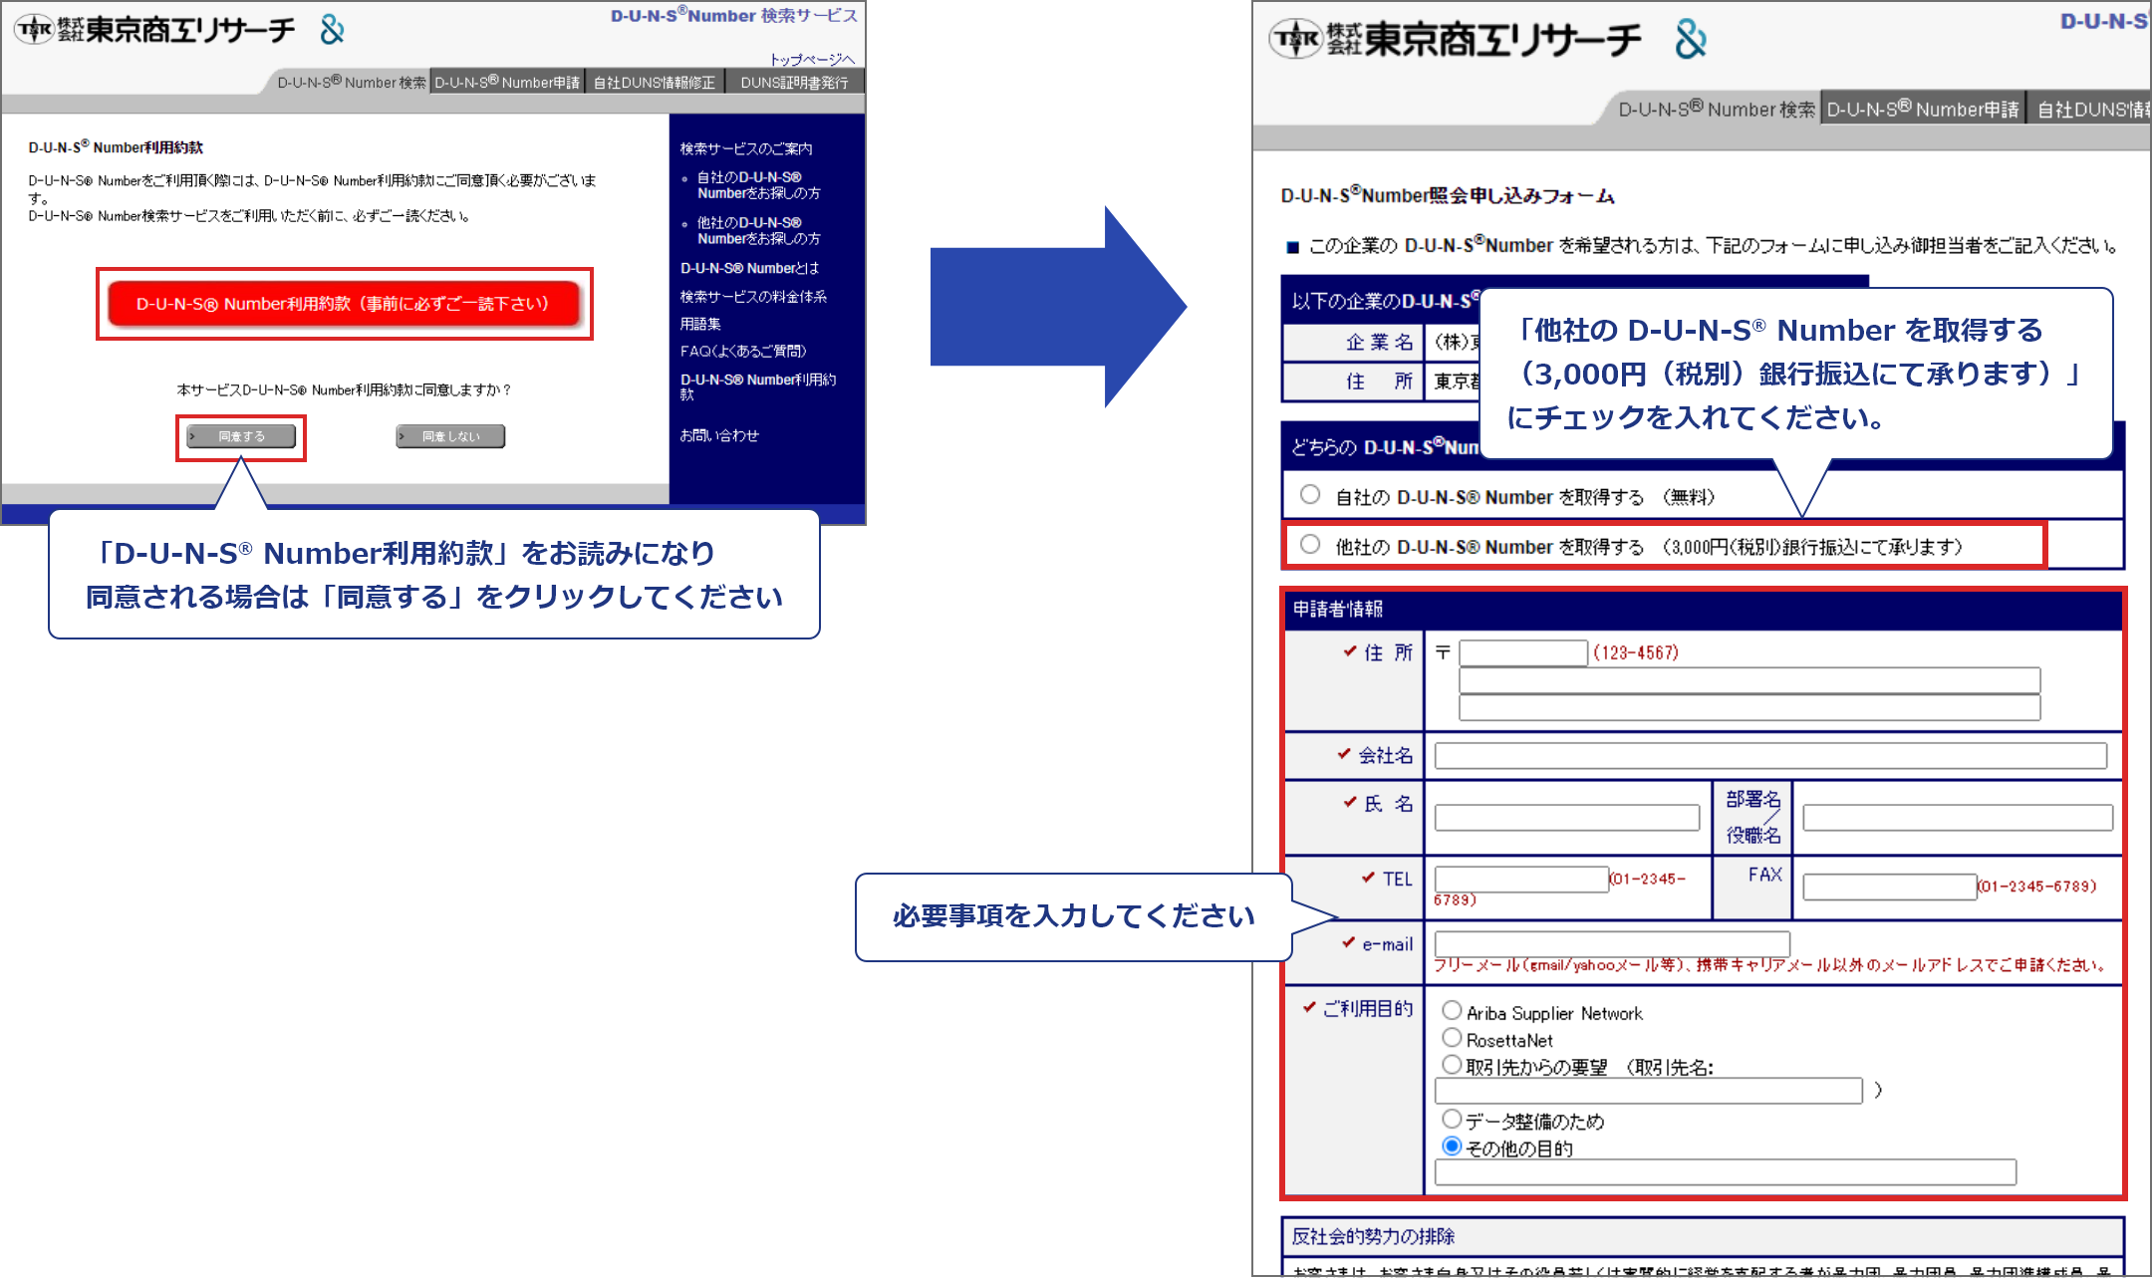Click the red D-U-N-S Number利用約款 button
This screenshot has width=2152, height=1278.
point(344,304)
